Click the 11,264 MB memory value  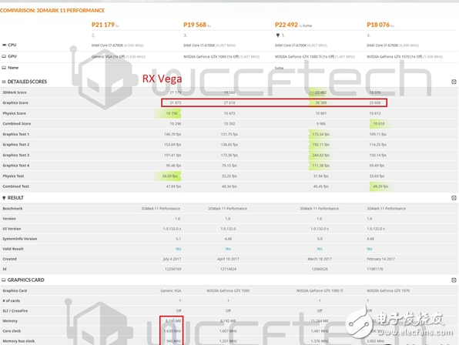(x=320, y=321)
